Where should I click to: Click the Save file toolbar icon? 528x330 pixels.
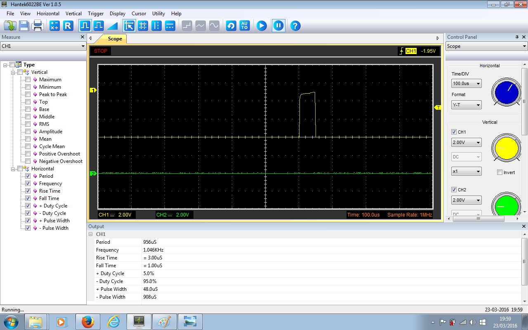pos(24,26)
